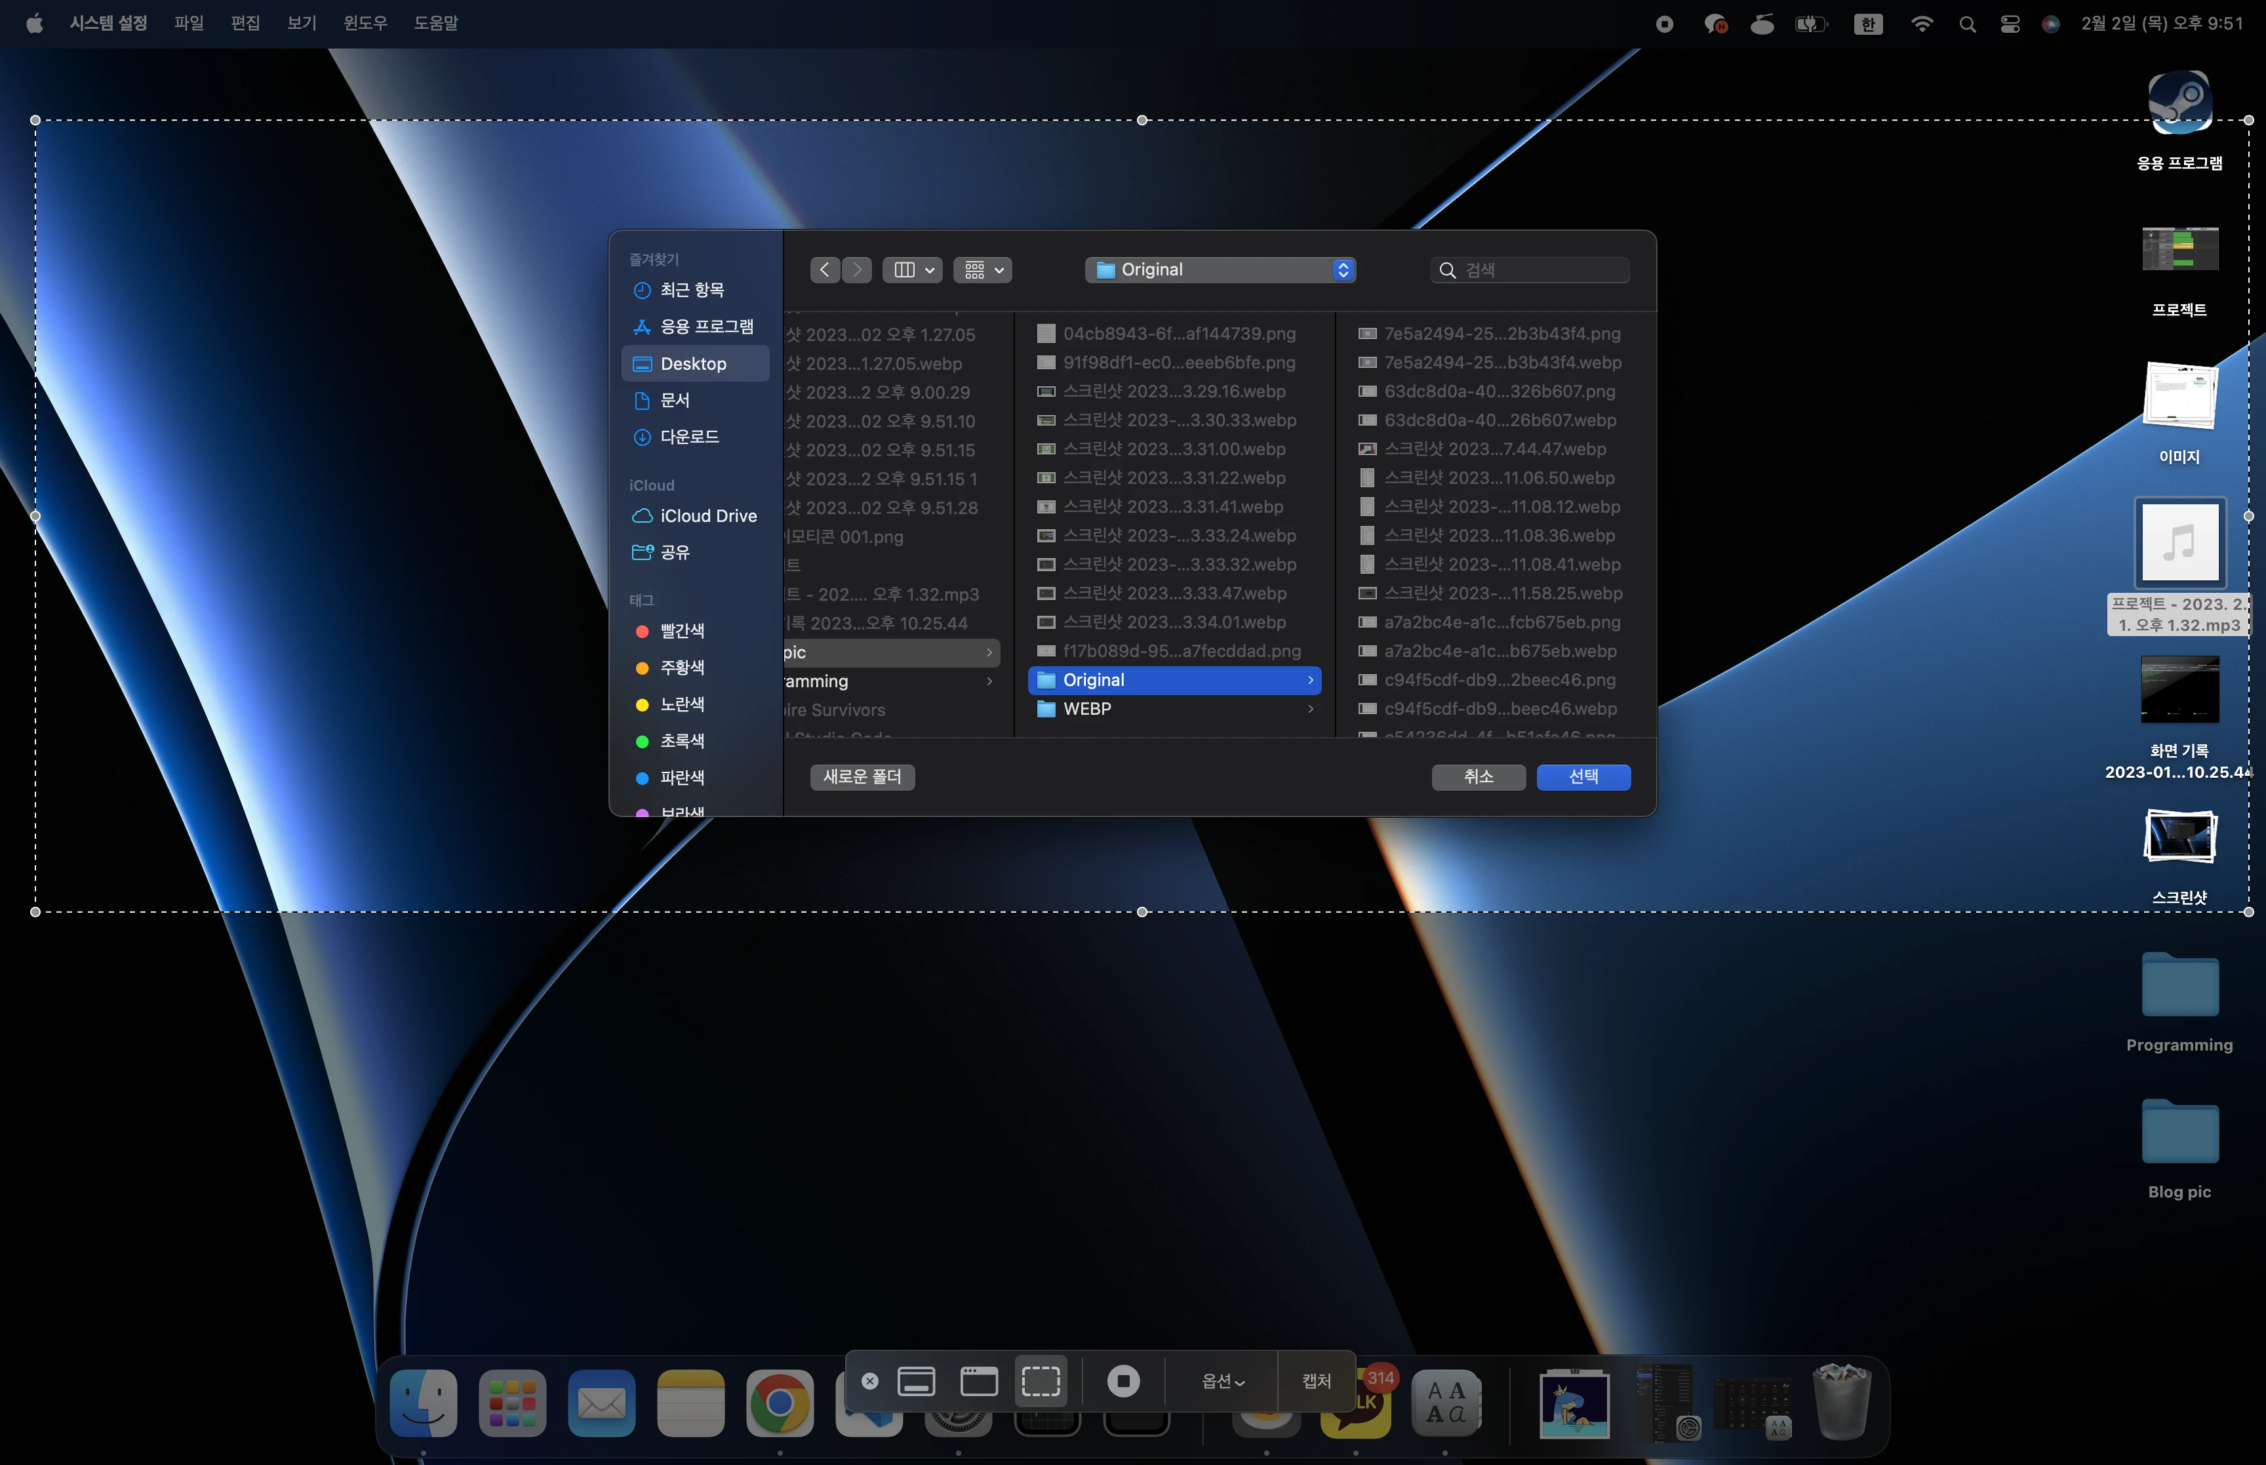This screenshot has width=2266, height=1465.
Task: Select file 04cb8943-6f...af144739.png
Action: 1174,334
